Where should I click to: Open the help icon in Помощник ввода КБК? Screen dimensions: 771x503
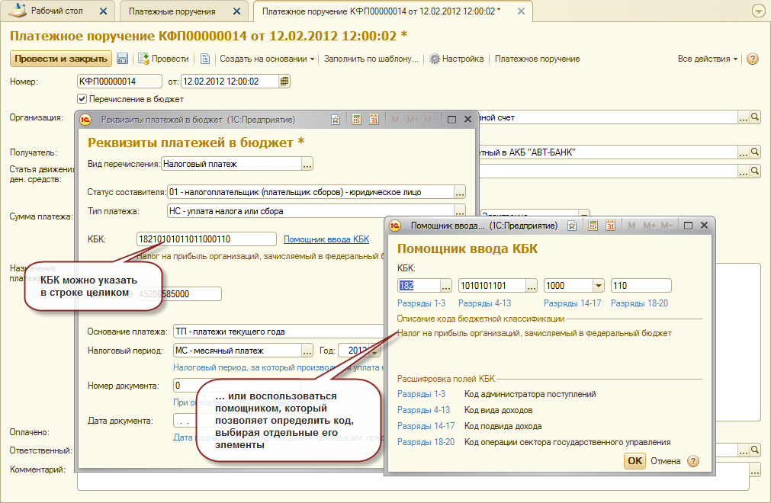[693, 461]
